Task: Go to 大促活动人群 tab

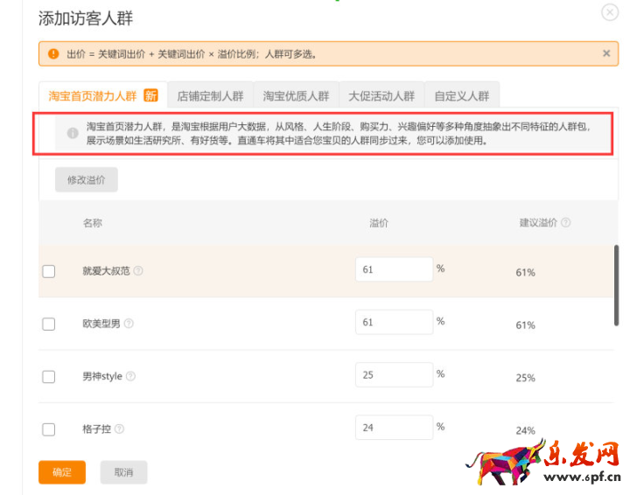Action: pos(381,96)
